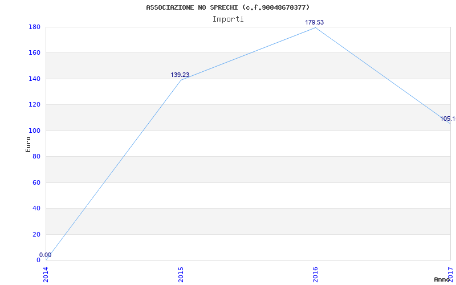The width and height of the screenshot is (456, 285).
Task: Click the 180 y-axis tick label
Action: 34,27
